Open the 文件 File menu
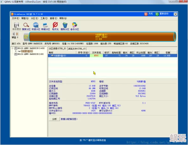The image size is (188, 145). [16, 18]
